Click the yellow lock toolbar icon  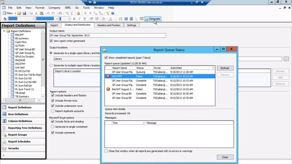(x=78, y=13)
